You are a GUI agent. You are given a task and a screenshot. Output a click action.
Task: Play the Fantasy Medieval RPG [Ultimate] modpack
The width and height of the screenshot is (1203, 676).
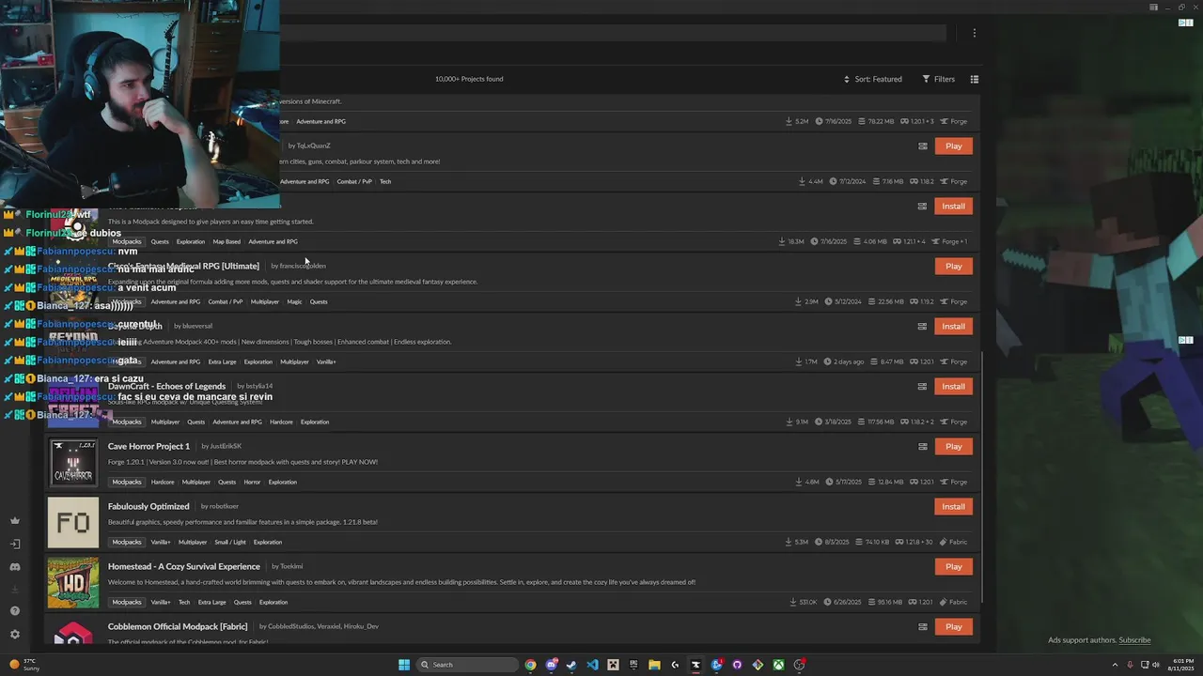(953, 266)
